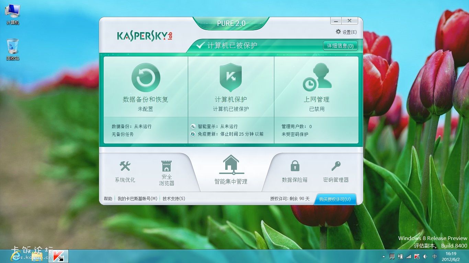The height and width of the screenshot is (263, 469).
Task: Click the 智能查杀 scan status icon
Action: (x=193, y=126)
